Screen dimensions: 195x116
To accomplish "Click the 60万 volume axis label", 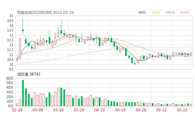I will pos(10,78).
